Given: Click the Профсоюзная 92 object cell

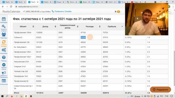Looking at the screenshot, I should [x=24, y=81].
